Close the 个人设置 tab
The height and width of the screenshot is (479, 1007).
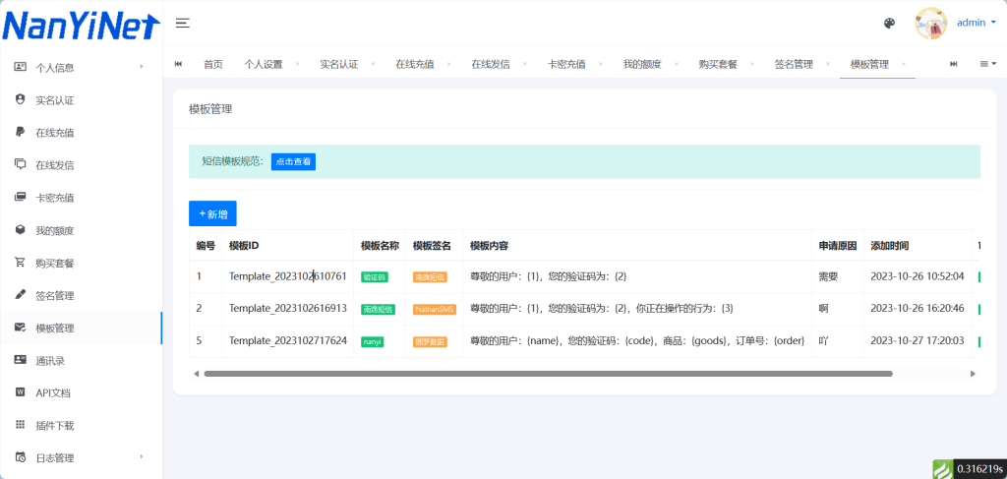pos(297,64)
